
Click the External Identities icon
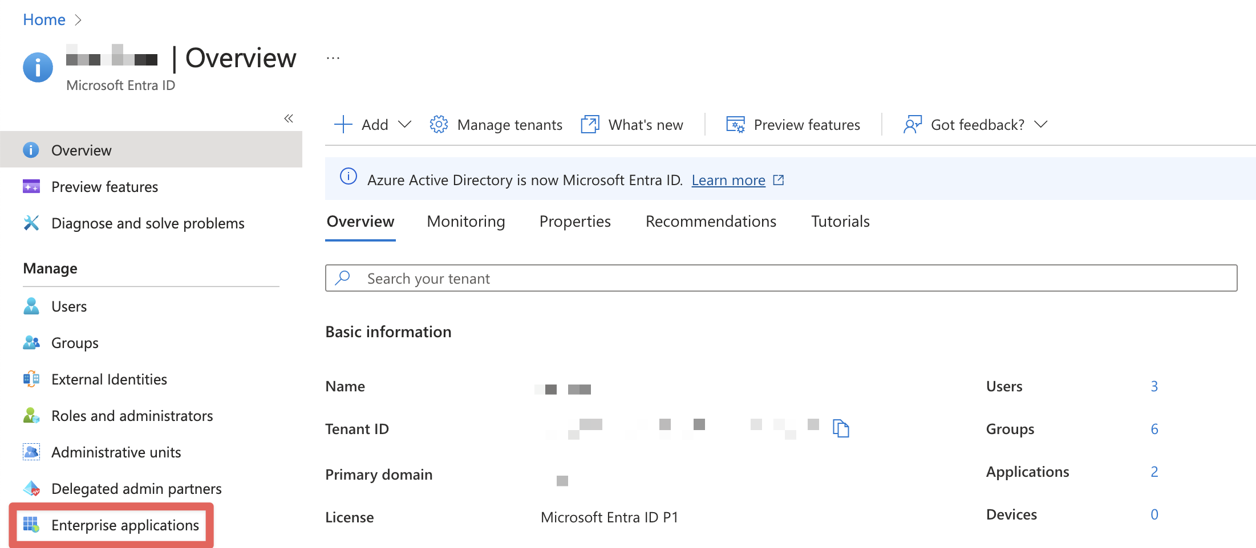[x=31, y=379]
